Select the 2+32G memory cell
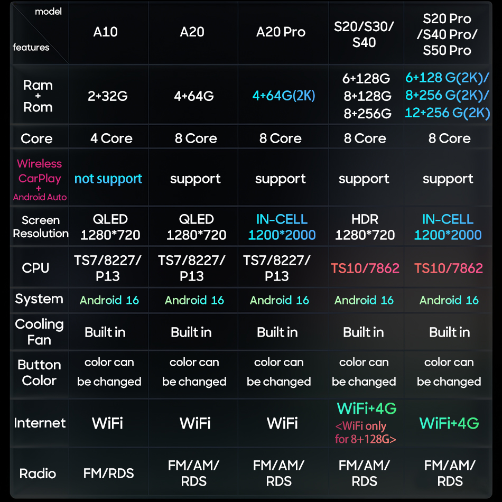This screenshot has height=502, width=502. coord(108,96)
